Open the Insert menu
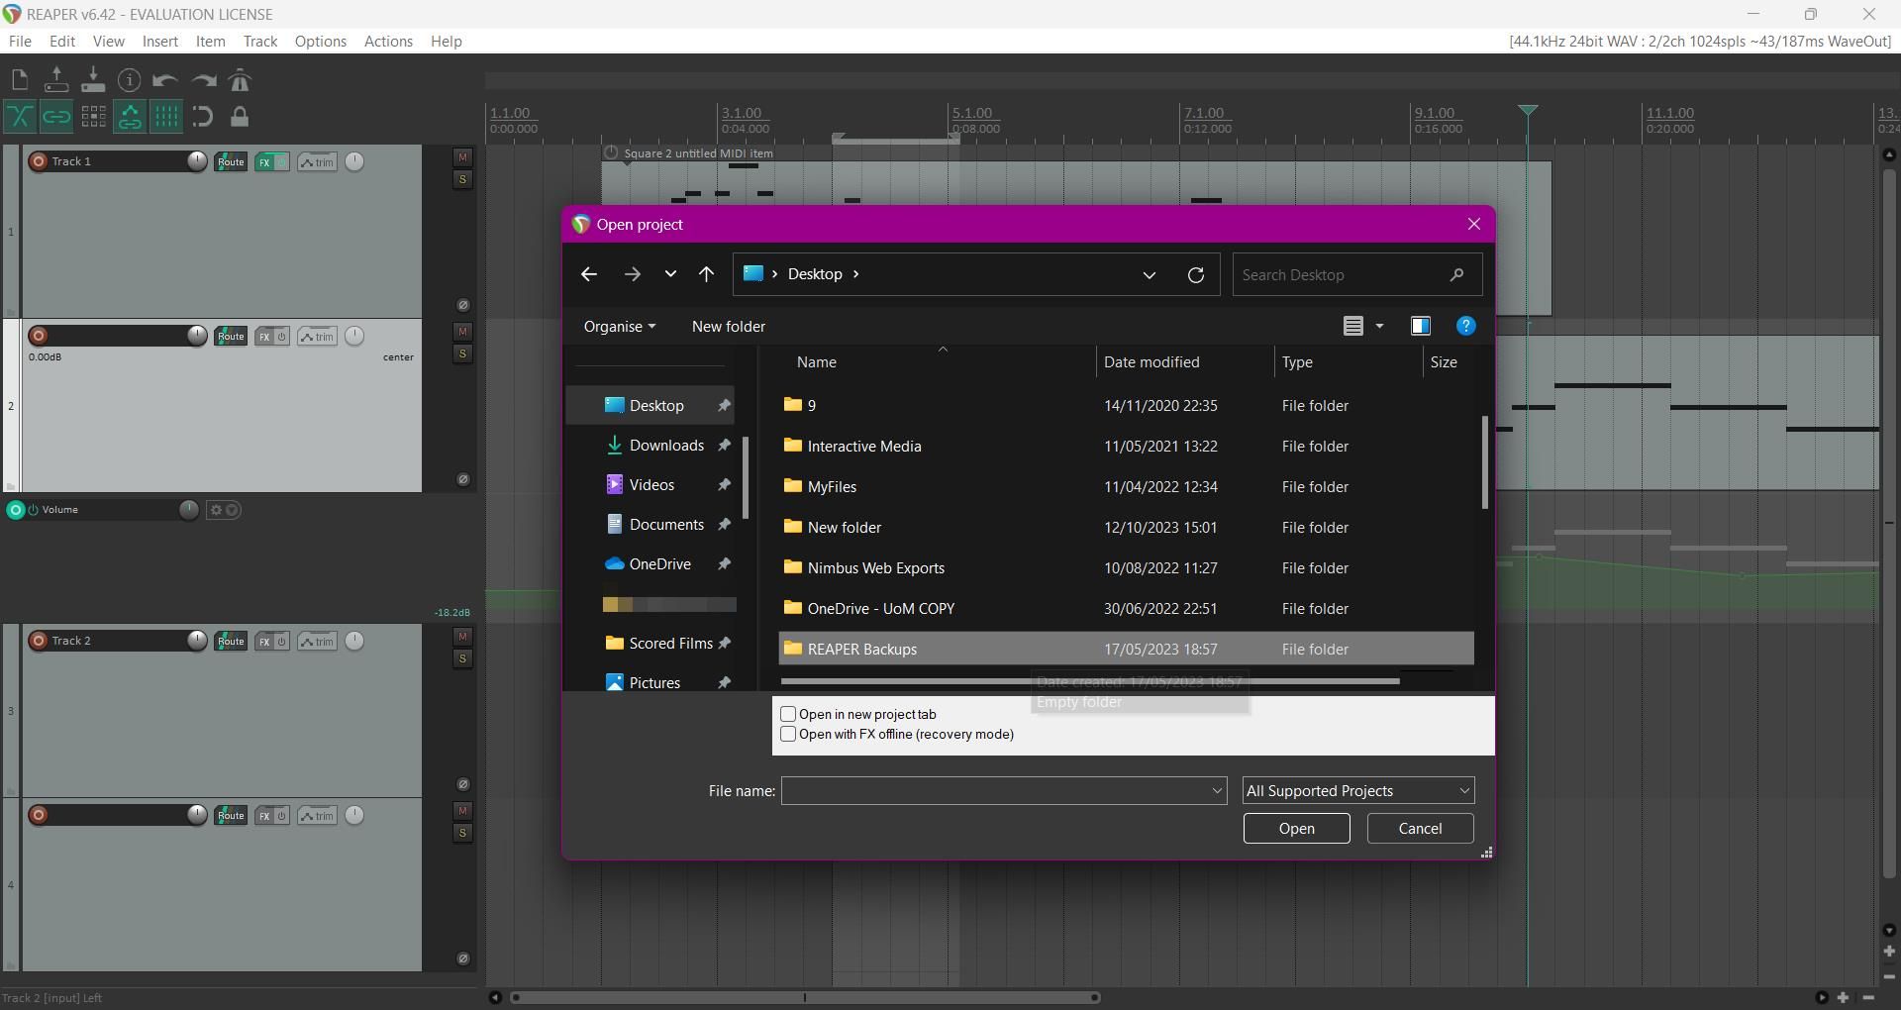1901x1010 pixels. coord(159,42)
